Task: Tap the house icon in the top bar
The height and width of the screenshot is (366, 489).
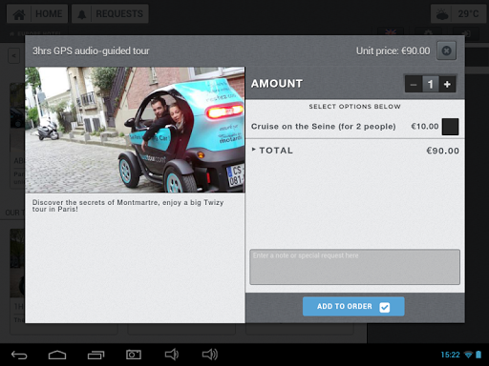Action: click(19, 14)
